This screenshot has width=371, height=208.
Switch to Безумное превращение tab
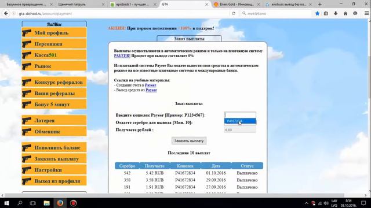click(x=27, y=4)
